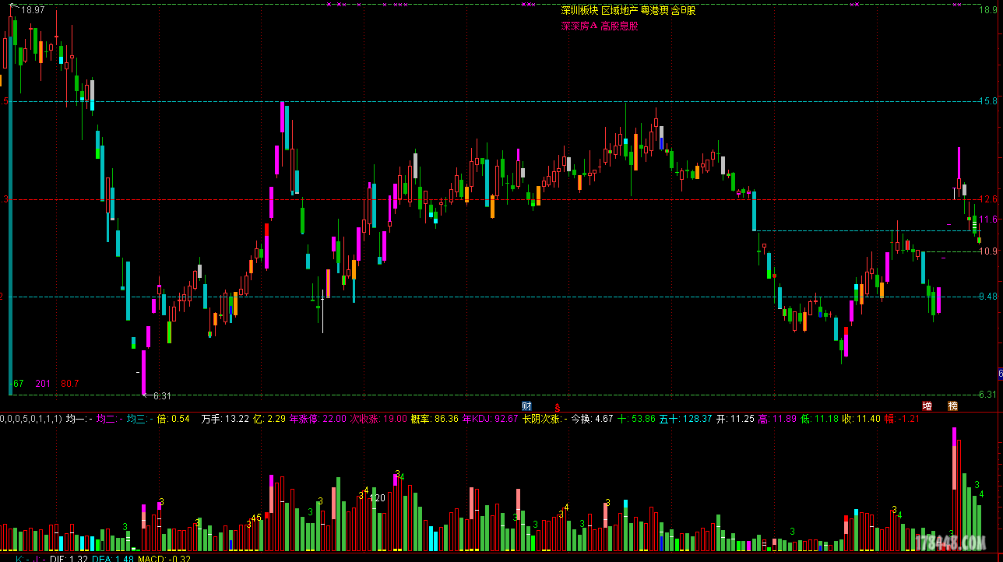Click the 收: 11.40 close price
The width and height of the screenshot is (1003, 562).
click(x=861, y=419)
